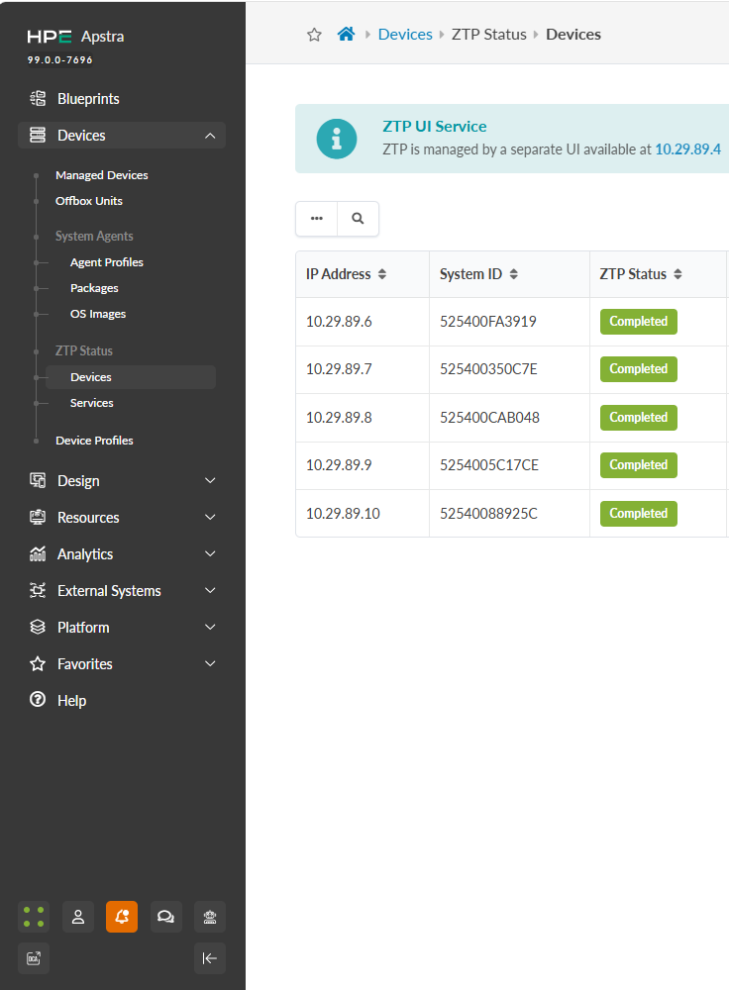
Task: Go to home via breadcrumb house icon
Action: point(346,34)
